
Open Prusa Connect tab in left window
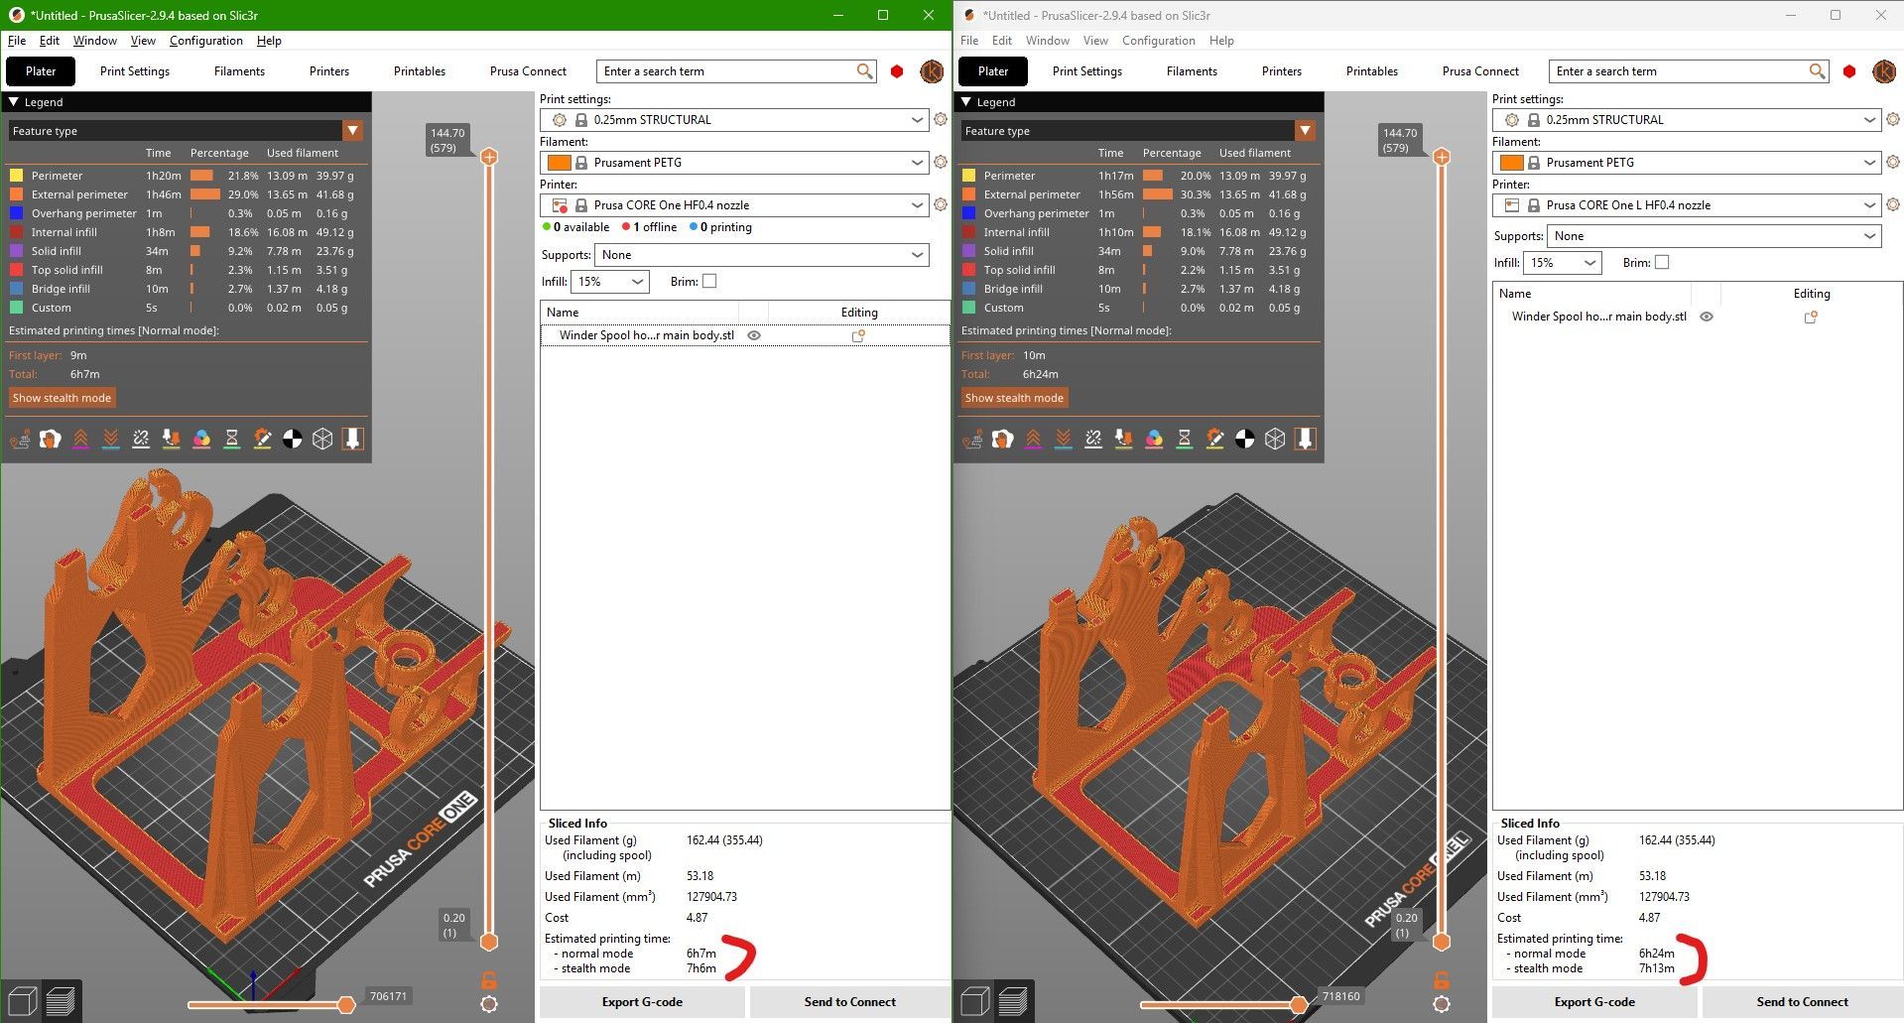[x=528, y=71]
